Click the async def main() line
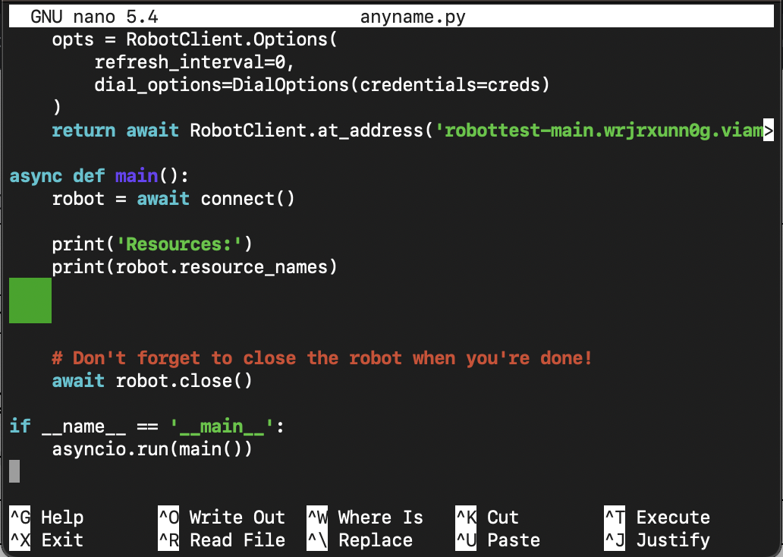 coord(99,175)
